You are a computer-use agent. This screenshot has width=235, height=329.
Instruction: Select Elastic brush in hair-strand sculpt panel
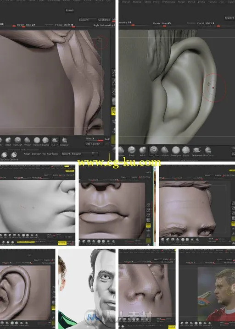tap(45, 141)
